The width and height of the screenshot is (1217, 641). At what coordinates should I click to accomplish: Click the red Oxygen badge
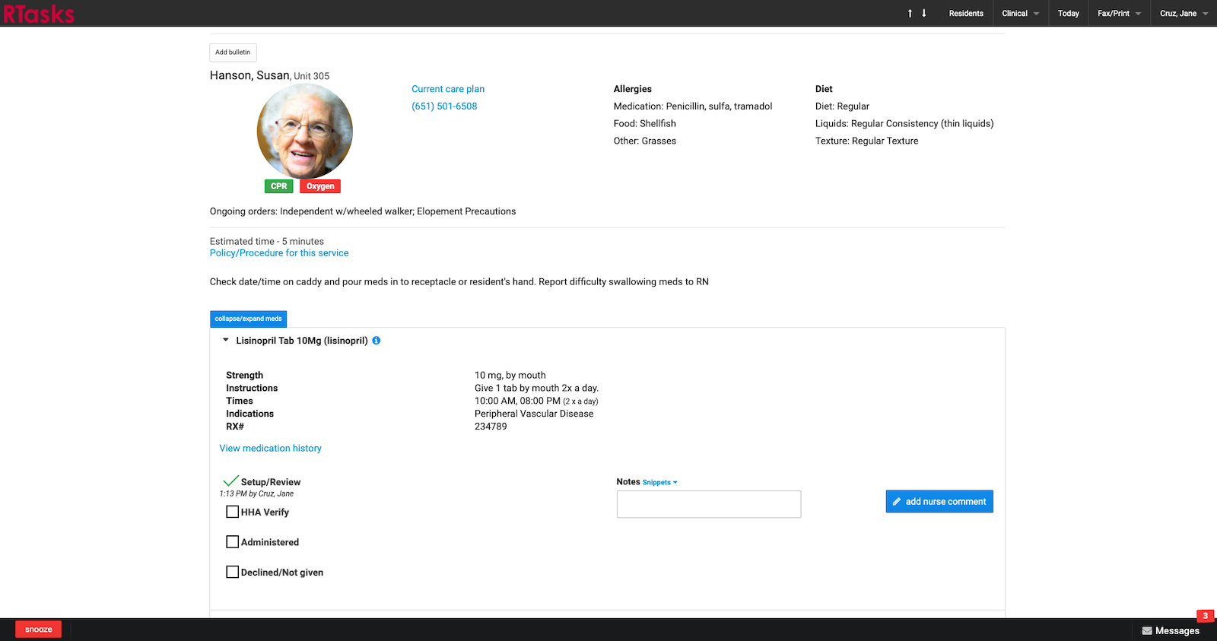[320, 186]
